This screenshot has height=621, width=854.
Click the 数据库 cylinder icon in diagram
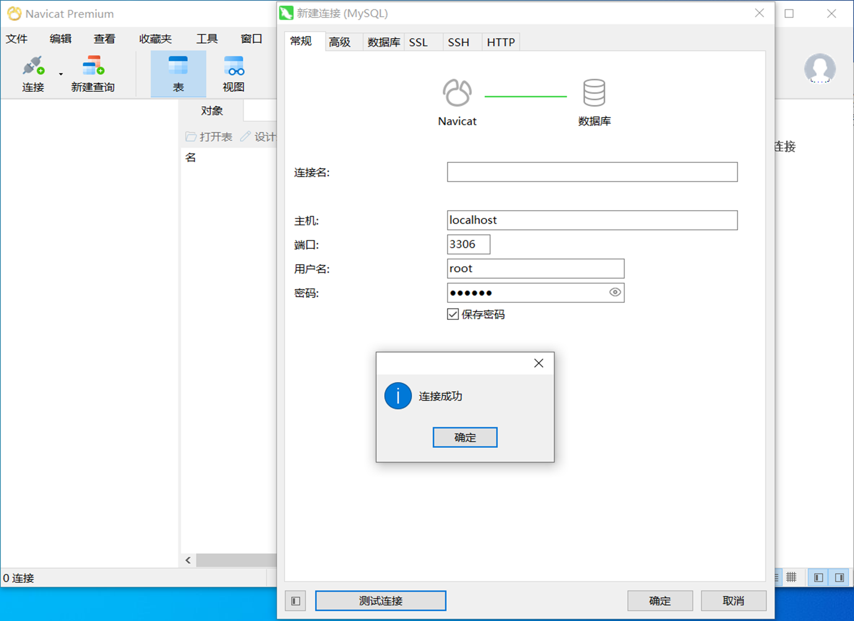point(594,92)
